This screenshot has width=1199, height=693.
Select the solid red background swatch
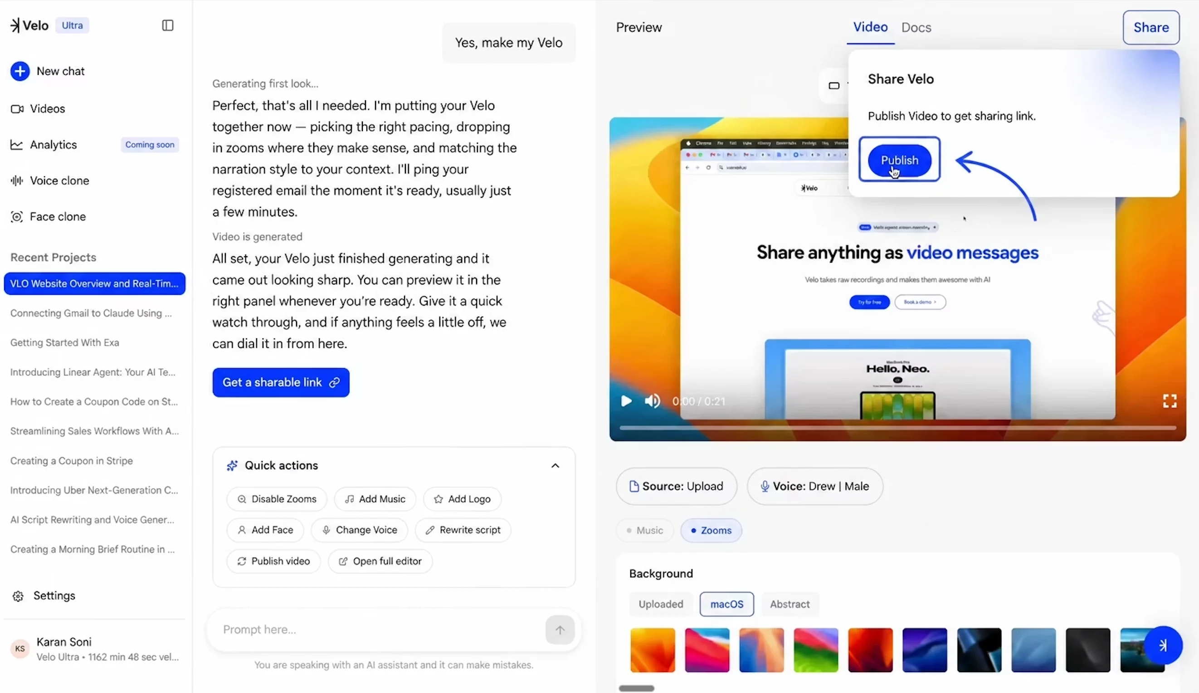point(870,649)
